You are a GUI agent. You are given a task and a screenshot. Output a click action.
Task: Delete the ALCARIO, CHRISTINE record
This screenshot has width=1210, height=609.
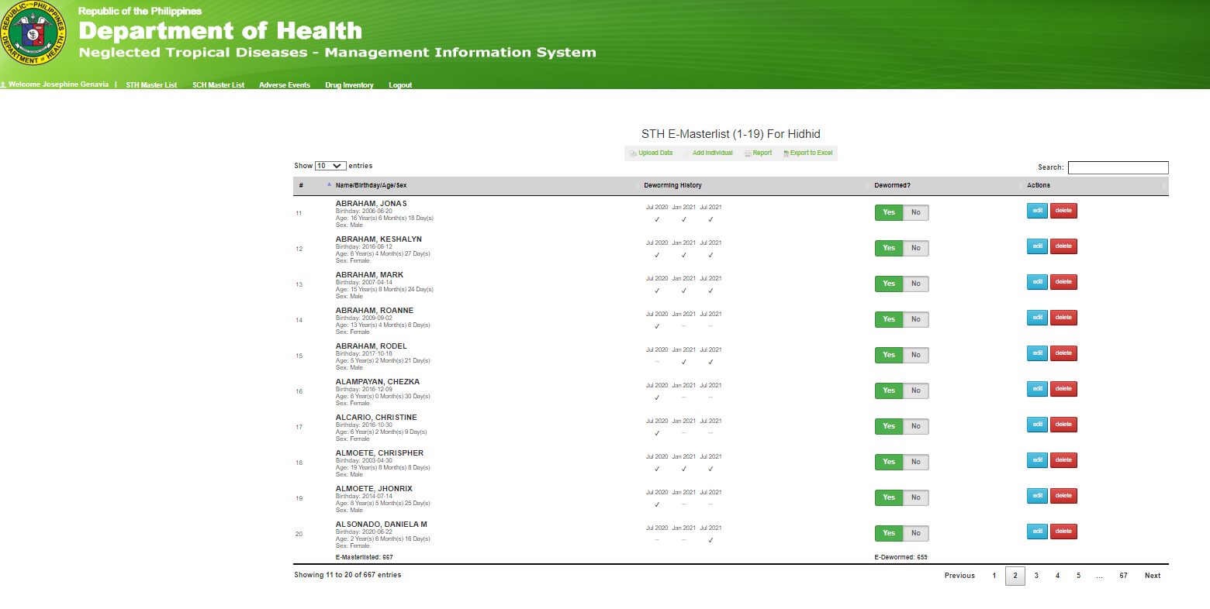click(x=1063, y=425)
